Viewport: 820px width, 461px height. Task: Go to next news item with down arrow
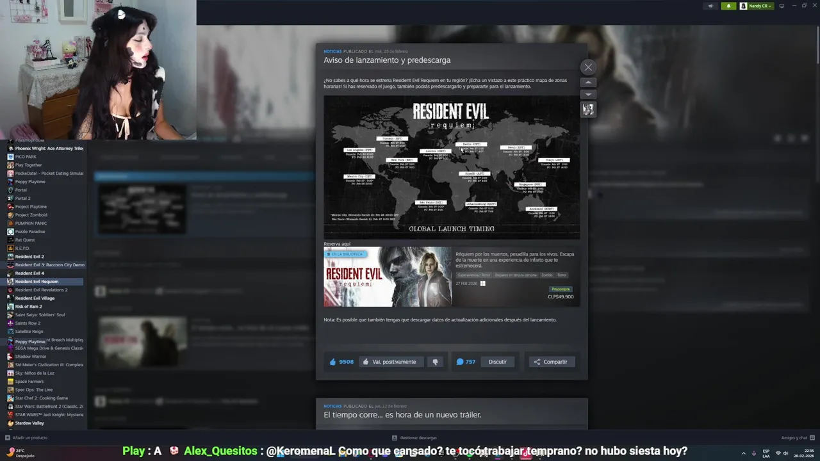pyautogui.click(x=588, y=95)
